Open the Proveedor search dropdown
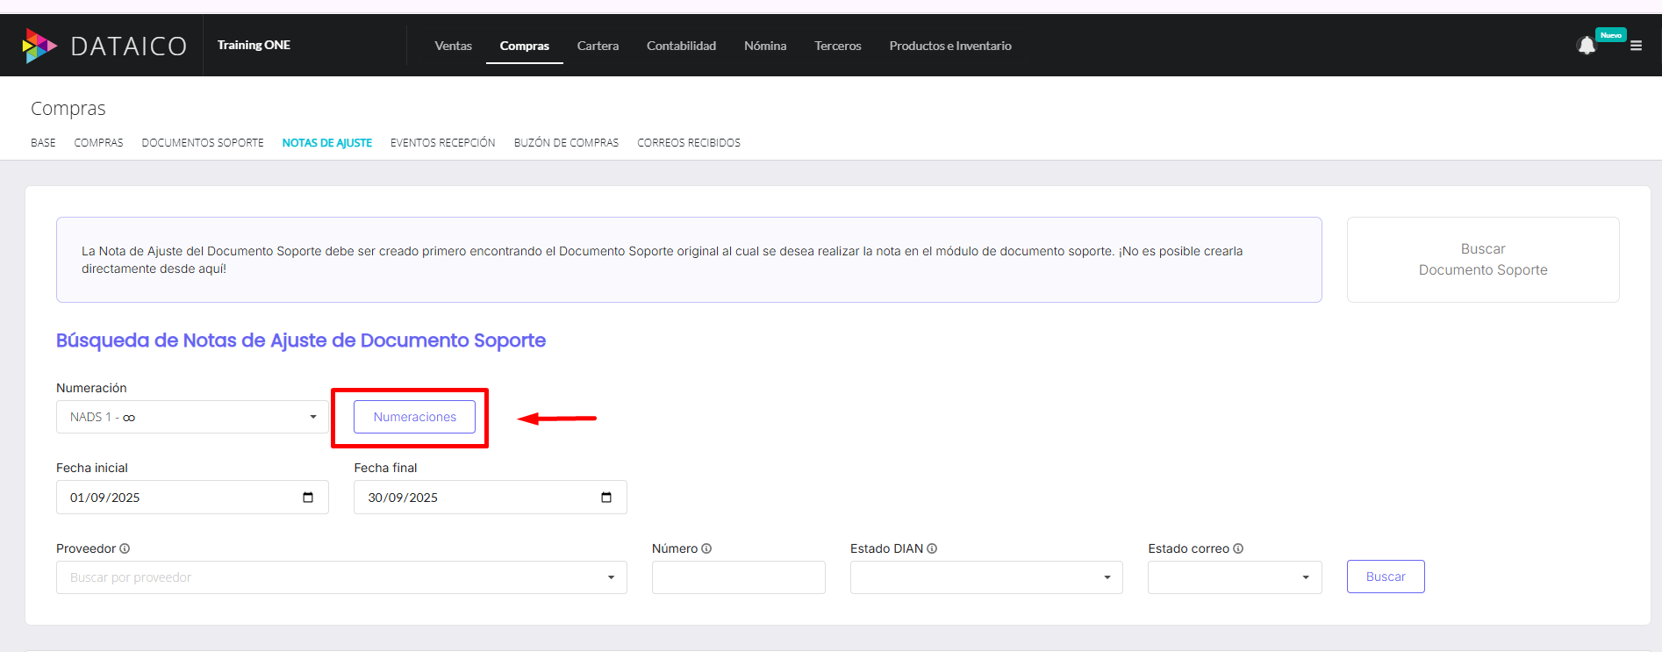The height and width of the screenshot is (652, 1662). pos(341,577)
